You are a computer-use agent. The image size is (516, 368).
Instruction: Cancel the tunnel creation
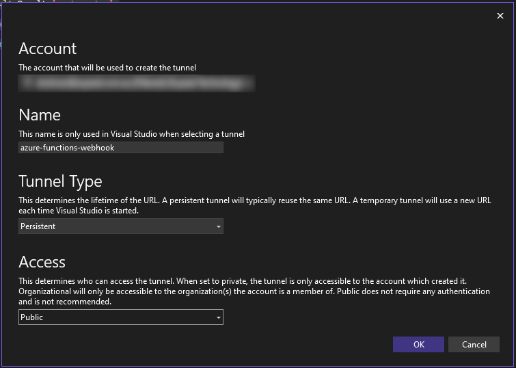474,345
